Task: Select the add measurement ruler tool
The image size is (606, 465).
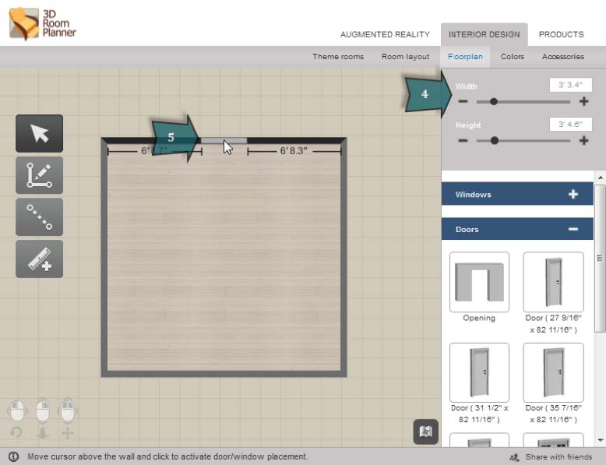Action: click(39, 259)
